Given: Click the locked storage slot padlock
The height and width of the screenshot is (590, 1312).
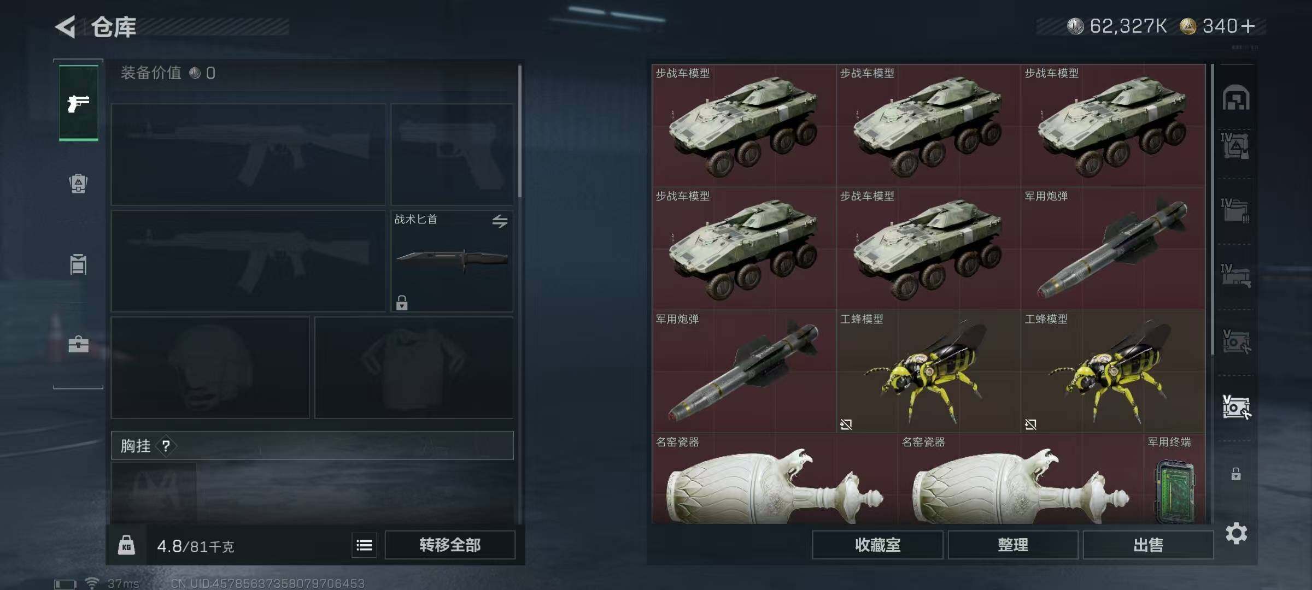Looking at the screenshot, I should (1236, 474).
